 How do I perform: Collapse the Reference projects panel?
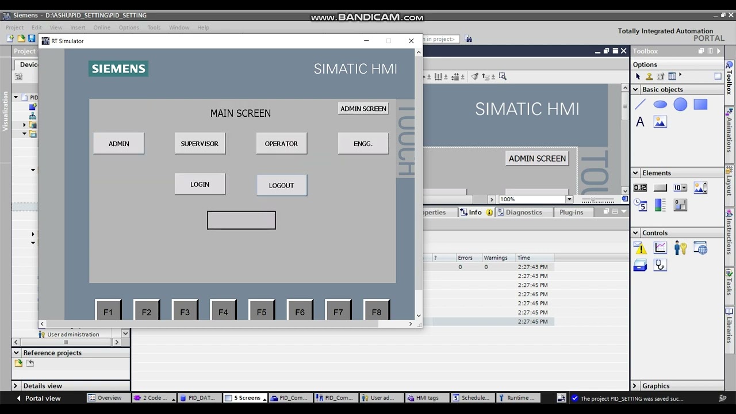pyautogui.click(x=17, y=352)
